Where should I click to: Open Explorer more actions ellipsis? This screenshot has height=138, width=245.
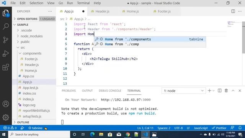click(50, 11)
